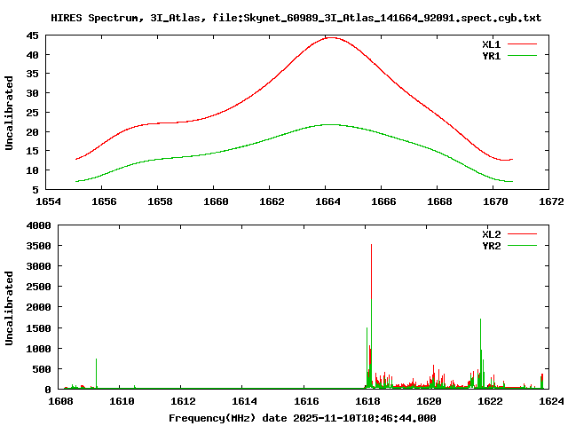Click the green spike near 1622 MHz
The height and width of the screenshot is (426, 568).
click(x=480, y=319)
